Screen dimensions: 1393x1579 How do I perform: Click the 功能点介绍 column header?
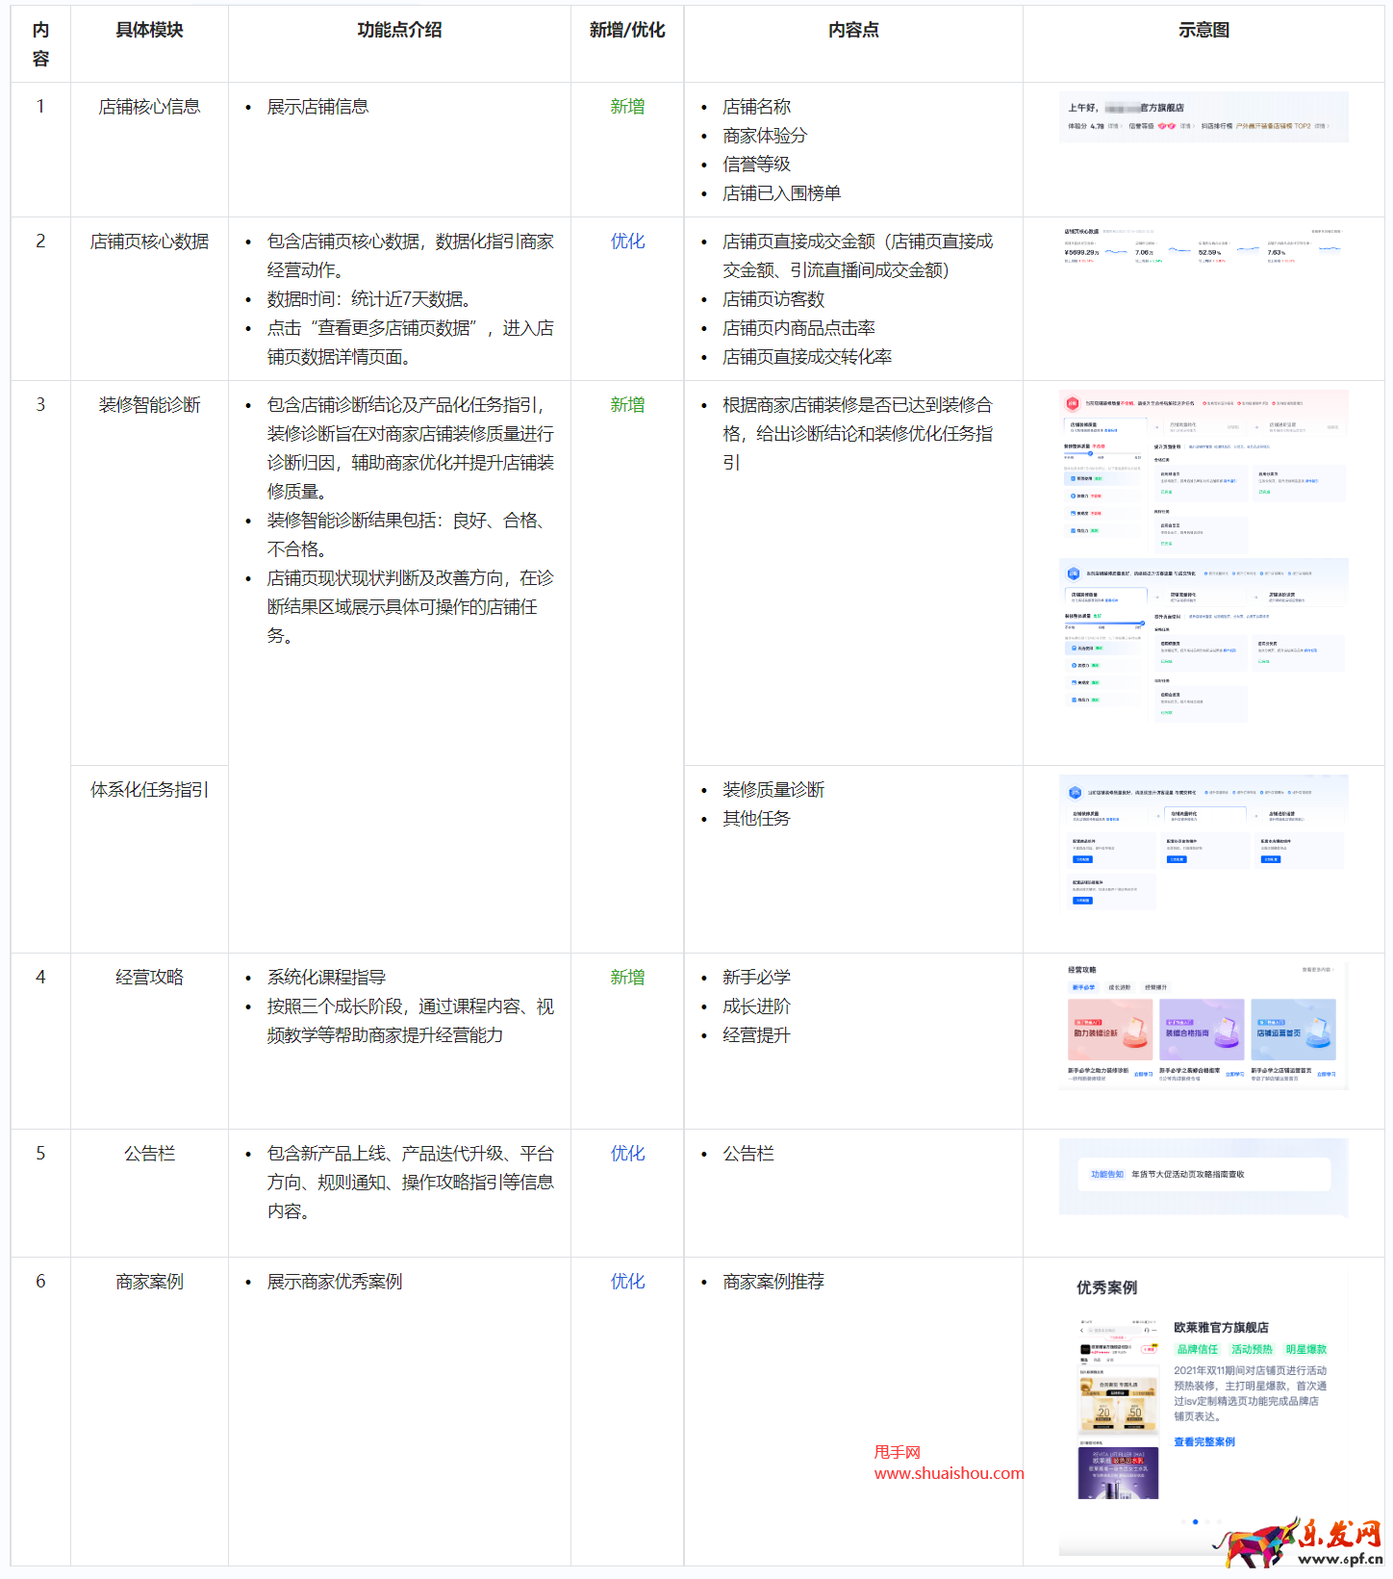[399, 30]
